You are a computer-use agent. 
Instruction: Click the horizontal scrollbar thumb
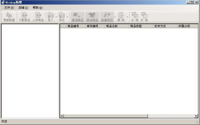[x=106, y=116]
